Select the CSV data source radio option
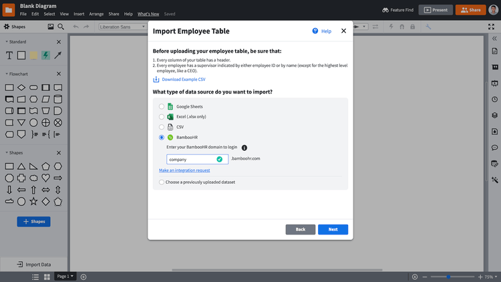The height and width of the screenshot is (282, 501). click(x=162, y=127)
